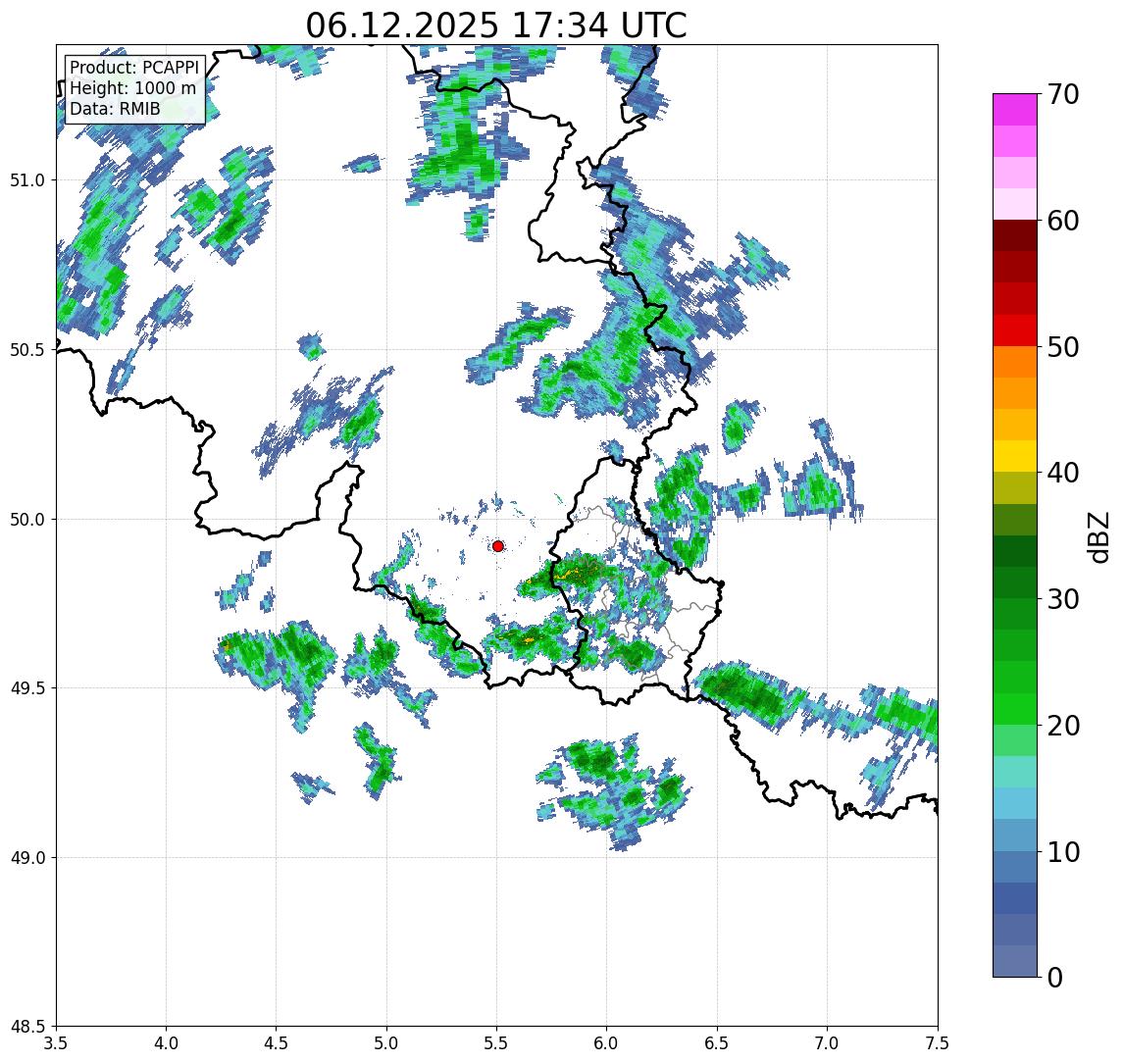The width and height of the screenshot is (1123, 1063).
Task: Click the colorbar tick value 20
Action: pos(1063,725)
